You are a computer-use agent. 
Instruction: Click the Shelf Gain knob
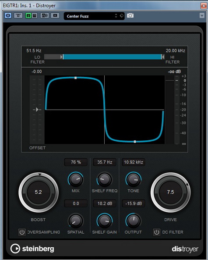point(105,221)
